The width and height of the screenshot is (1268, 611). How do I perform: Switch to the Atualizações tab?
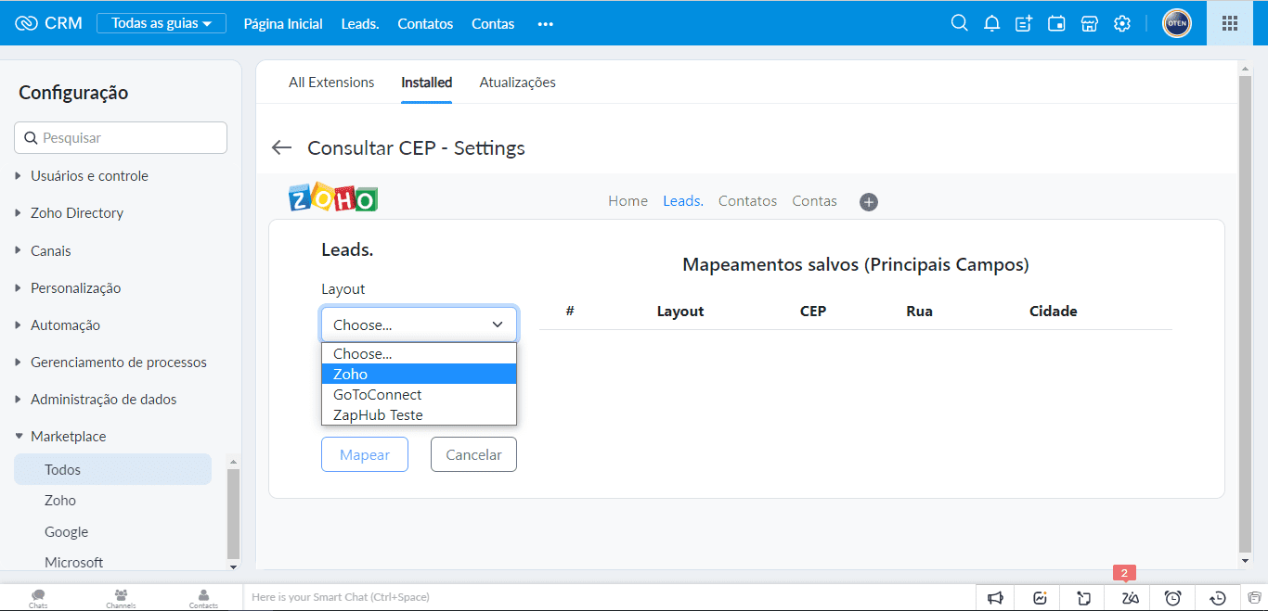pyautogui.click(x=517, y=83)
